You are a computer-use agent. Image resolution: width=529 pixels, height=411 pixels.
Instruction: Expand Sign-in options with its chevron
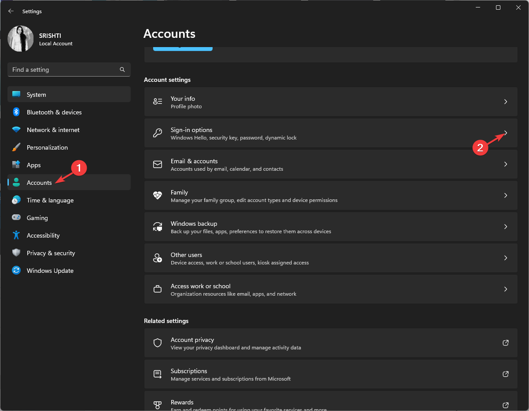click(x=506, y=133)
